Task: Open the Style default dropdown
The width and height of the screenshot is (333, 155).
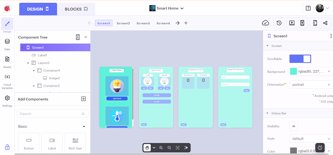Action: pyautogui.click(x=311, y=139)
